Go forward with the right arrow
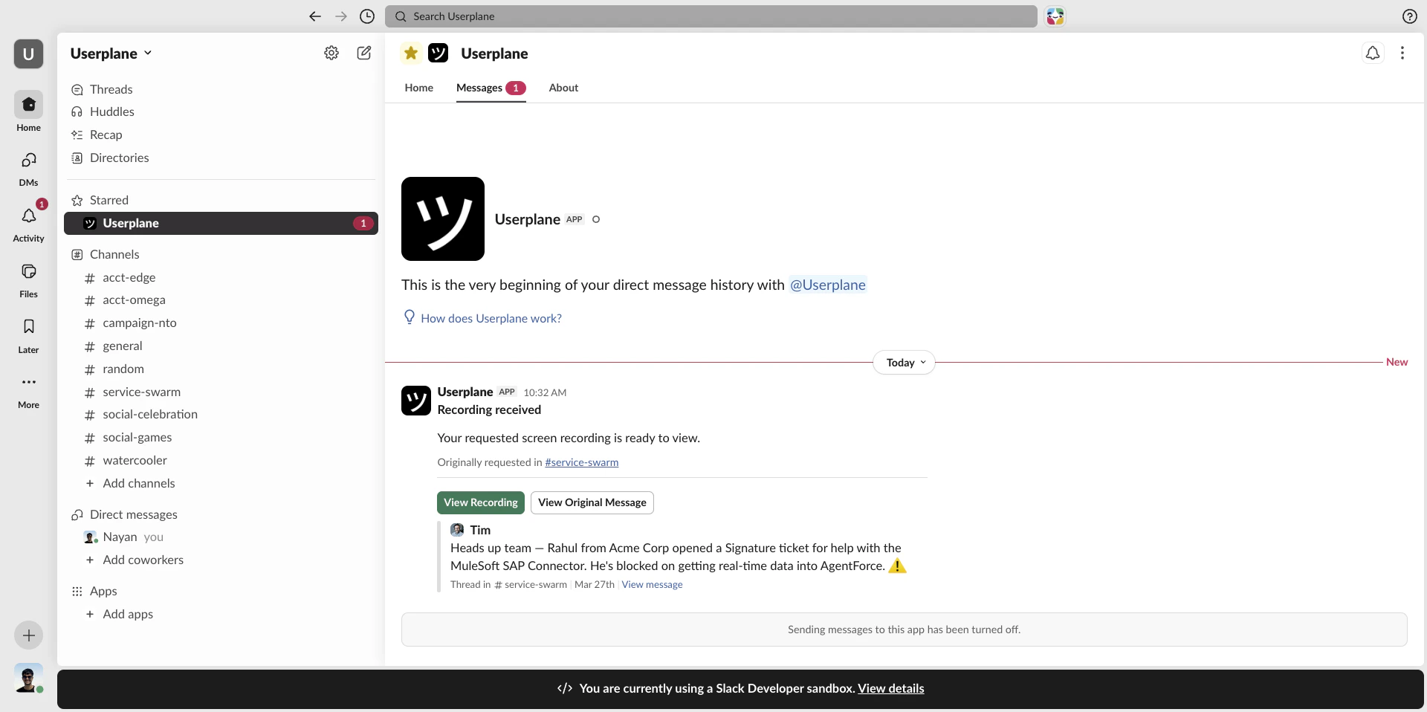1427x712 pixels. (x=341, y=16)
